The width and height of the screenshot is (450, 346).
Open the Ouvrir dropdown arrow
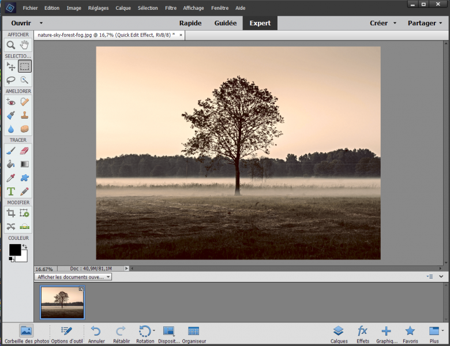pyautogui.click(x=41, y=23)
